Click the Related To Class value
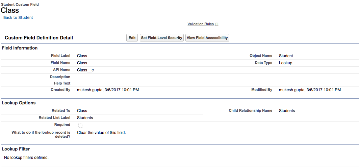The height and width of the screenshot is (167, 359). click(x=82, y=111)
